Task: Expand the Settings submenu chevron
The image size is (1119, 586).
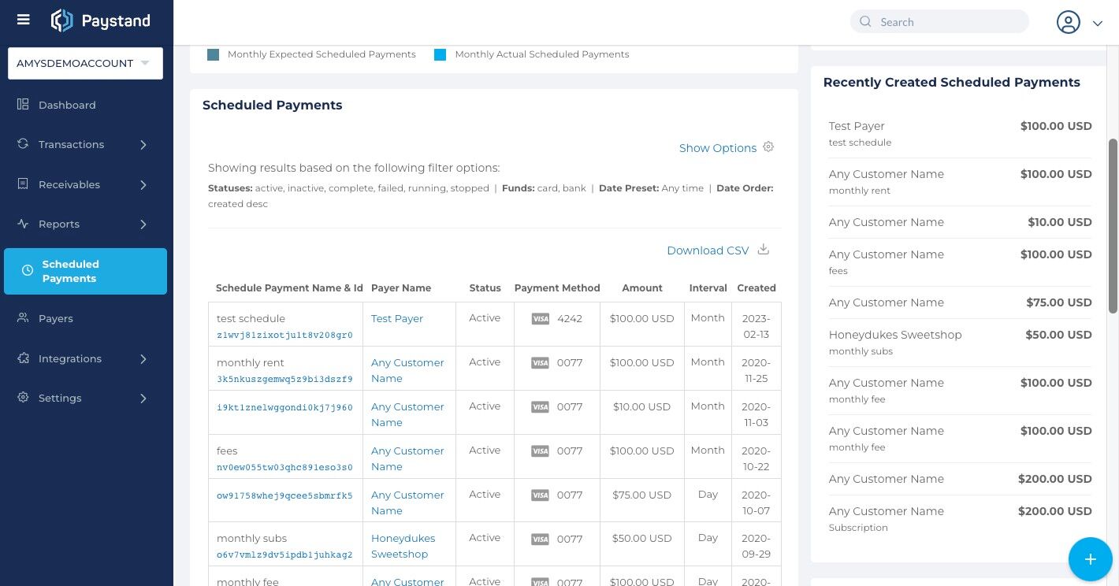Action: [x=143, y=399]
